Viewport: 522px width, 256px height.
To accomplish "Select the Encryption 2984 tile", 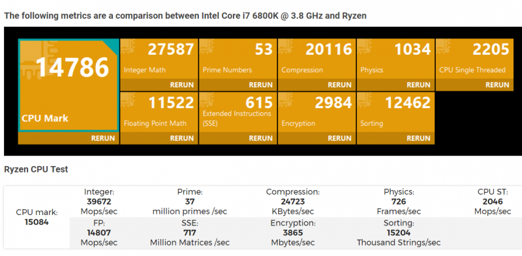I will pyautogui.click(x=316, y=112).
